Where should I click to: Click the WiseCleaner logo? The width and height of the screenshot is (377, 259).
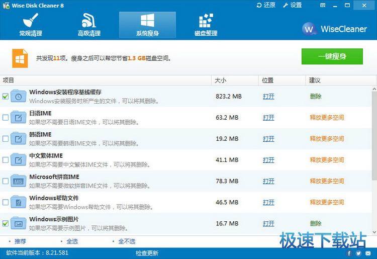(x=334, y=29)
